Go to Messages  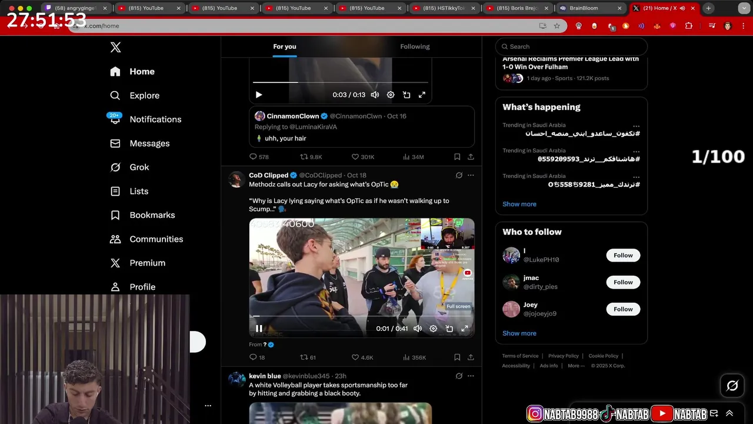click(x=140, y=143)
